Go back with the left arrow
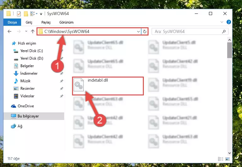 click(x=9, y=31)
